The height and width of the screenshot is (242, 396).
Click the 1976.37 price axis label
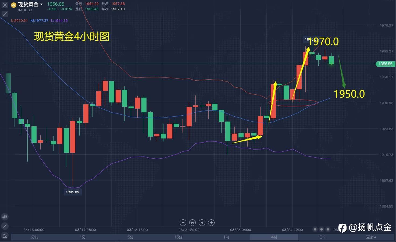386,25
